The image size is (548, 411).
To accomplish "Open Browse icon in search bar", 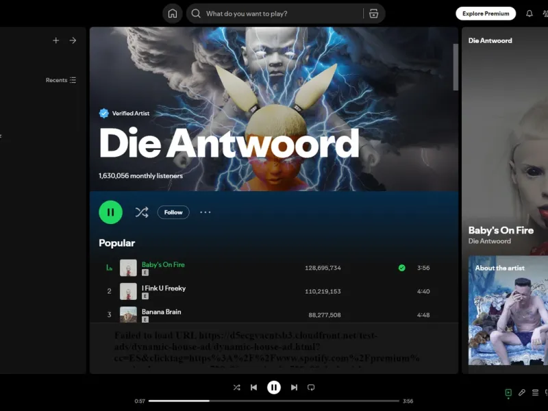I will [373, 14].
